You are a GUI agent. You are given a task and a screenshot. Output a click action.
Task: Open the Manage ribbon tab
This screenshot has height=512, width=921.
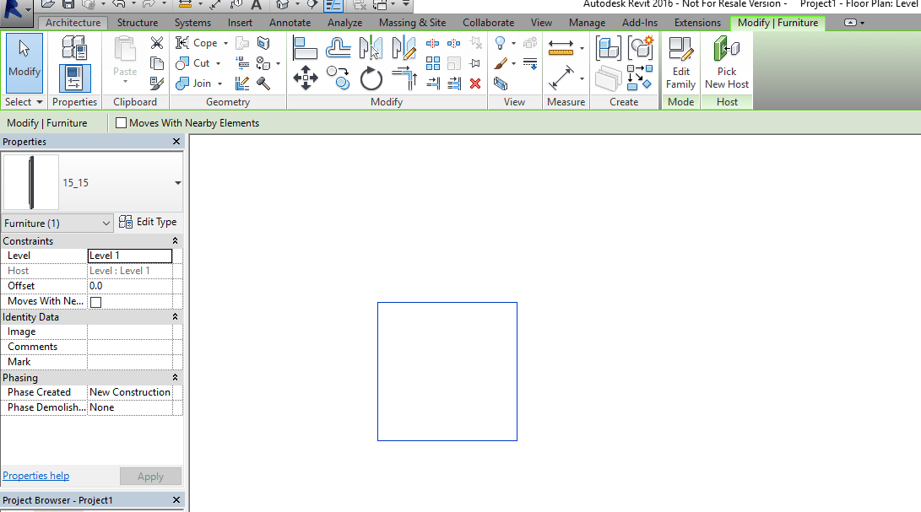(x=586, y=23)
